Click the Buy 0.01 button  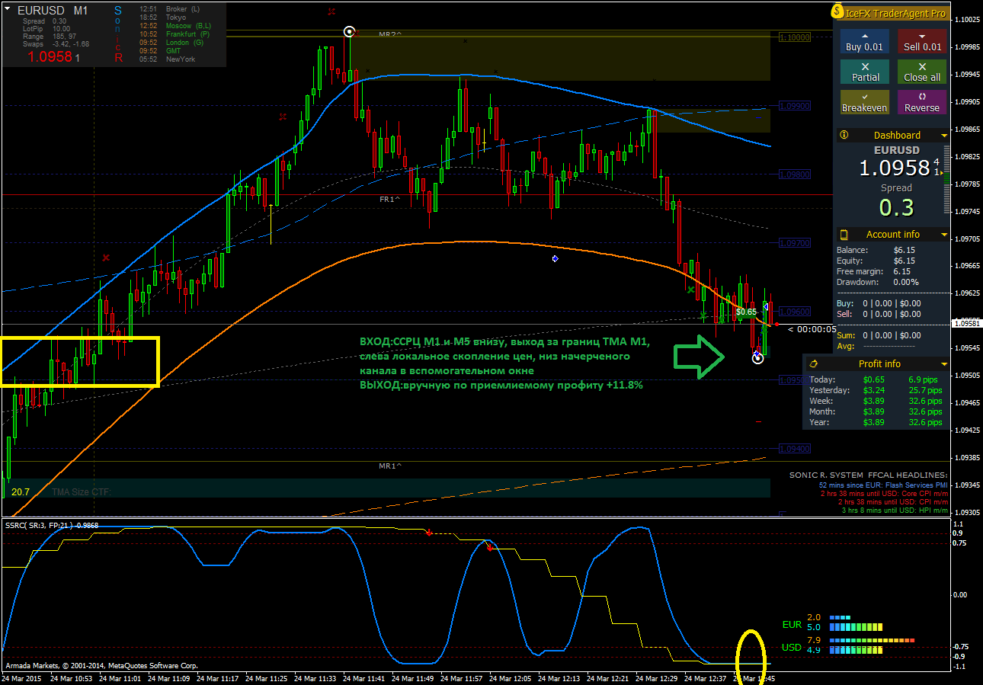[x=864, y=41]
